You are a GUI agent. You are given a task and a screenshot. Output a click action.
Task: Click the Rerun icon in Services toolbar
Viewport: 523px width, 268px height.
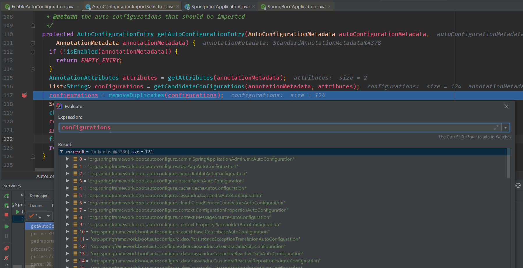(6, 196)
